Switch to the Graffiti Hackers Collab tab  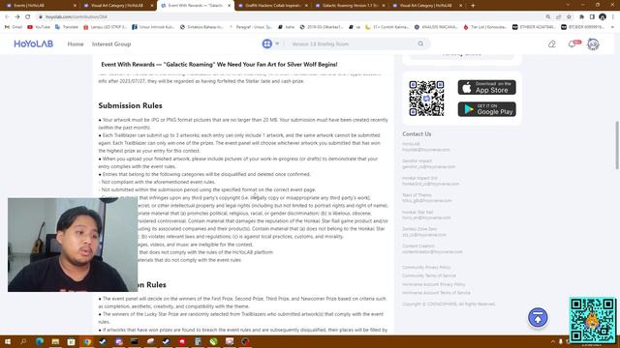click(x=273, y=6)
